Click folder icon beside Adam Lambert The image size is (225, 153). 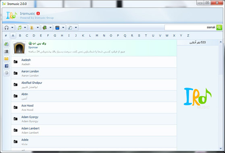(15, 130)
